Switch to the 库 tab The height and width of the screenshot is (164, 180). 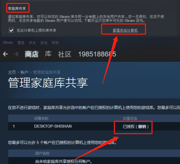click(48, 54)
